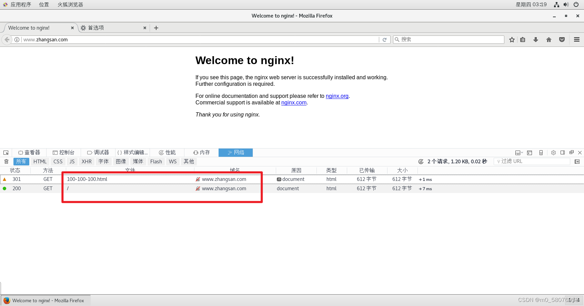Click the address bar showing www.zhangsan.com

[x=200, y=40]
